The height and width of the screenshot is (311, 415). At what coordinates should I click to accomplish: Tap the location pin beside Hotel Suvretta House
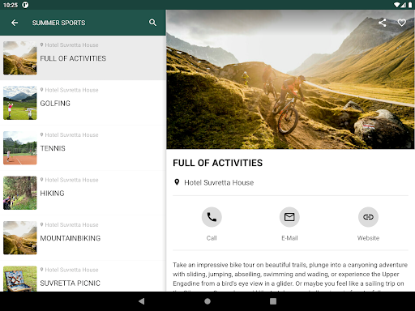click(177, 182)
